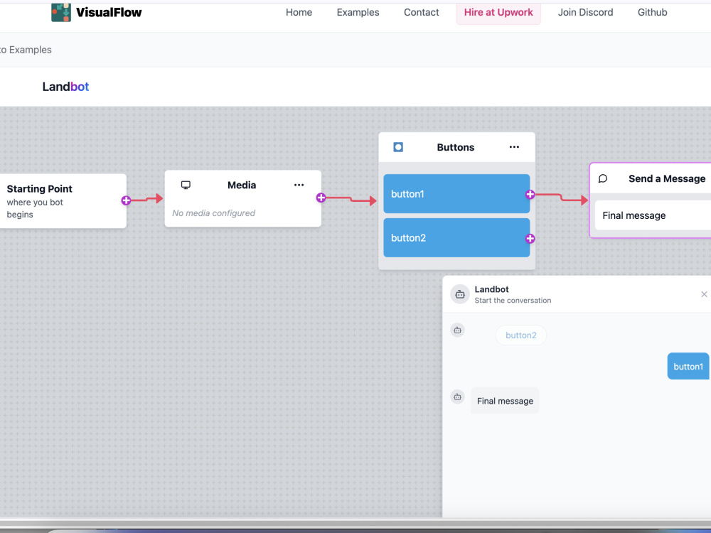
Task: Open the Contact nav link
Action: pyautogui.click(x=421, y=12)
